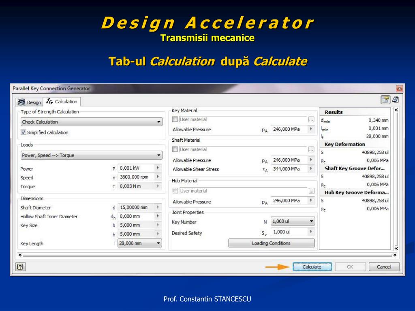Expand Shaft Allowable Pressure arrow
The height and width of the screenshot is (311, 415).
(x=311, y=160)
